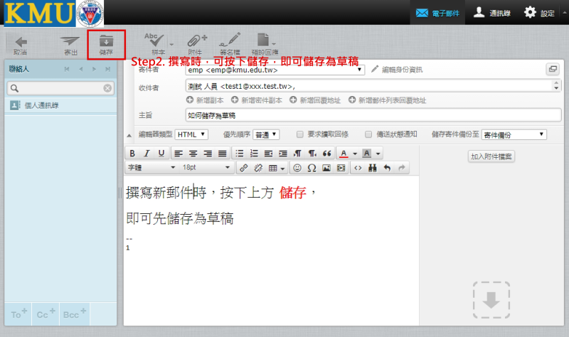This screenshot has height=337, width=569.
Task: Redo the last edit
Action: click(x=401, y=168)
